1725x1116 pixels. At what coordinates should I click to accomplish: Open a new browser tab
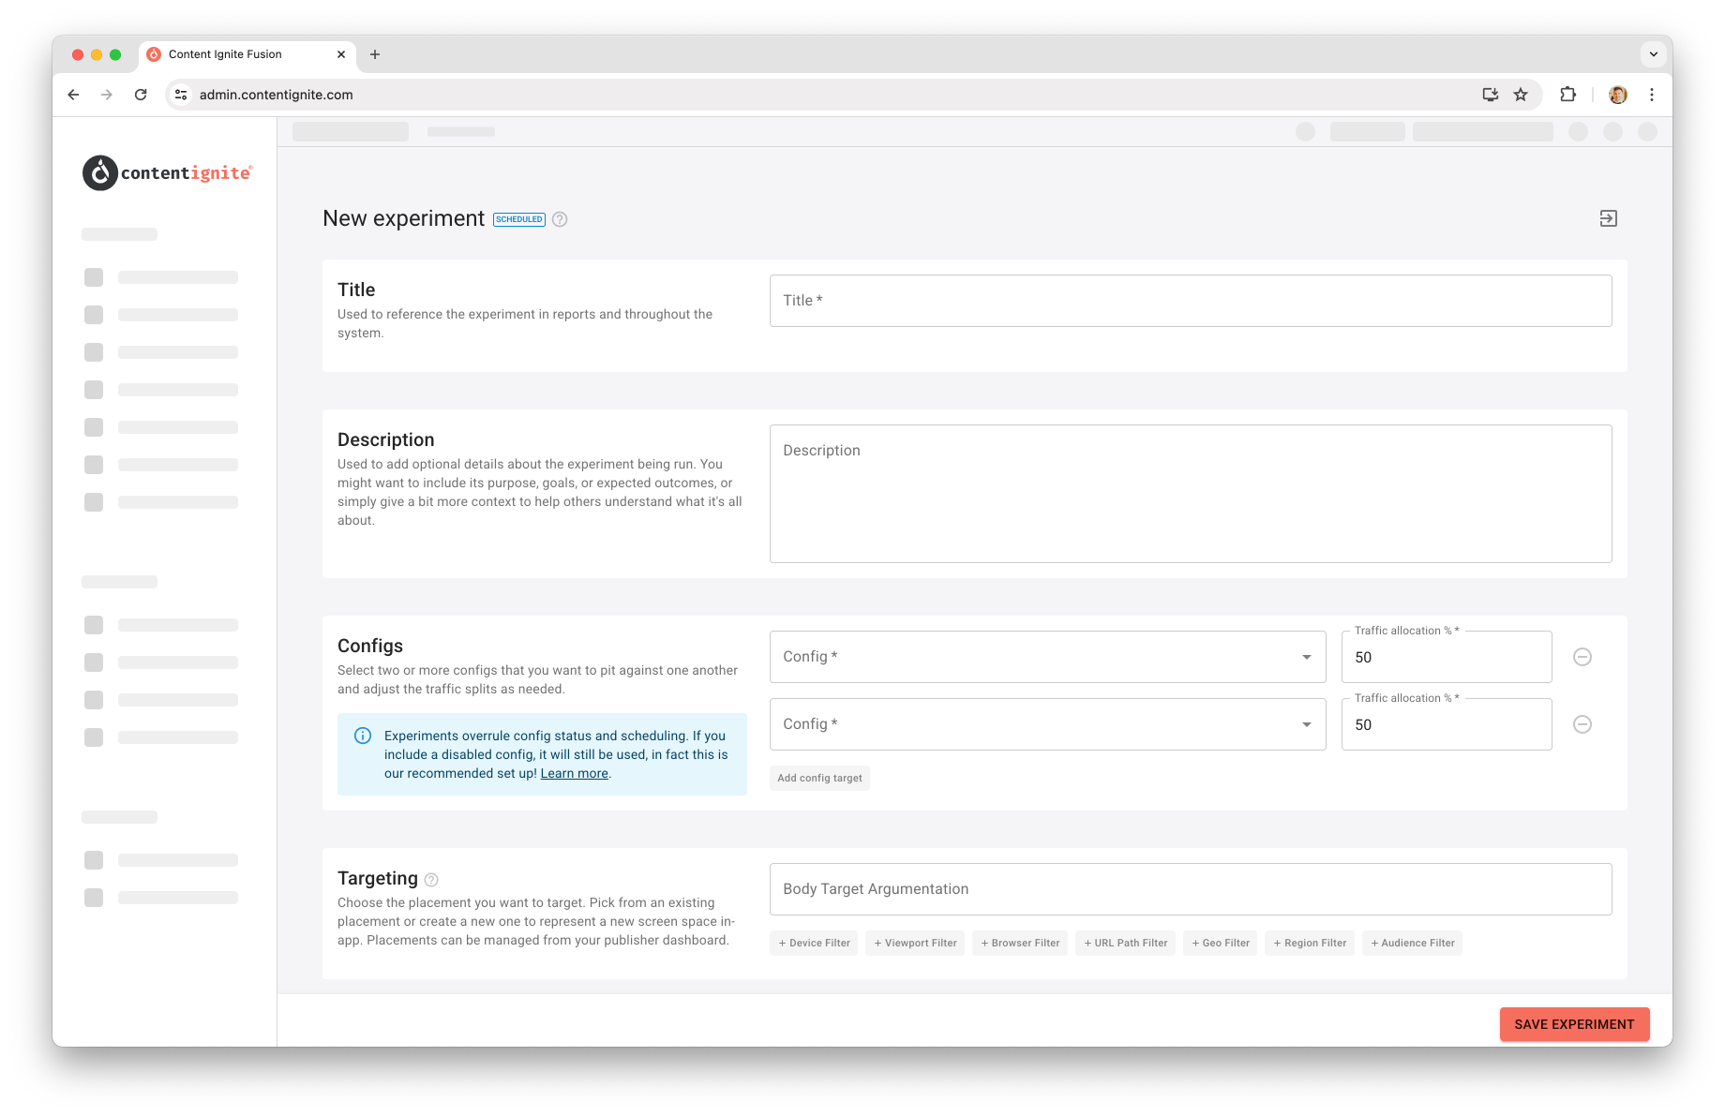(375, 54)
